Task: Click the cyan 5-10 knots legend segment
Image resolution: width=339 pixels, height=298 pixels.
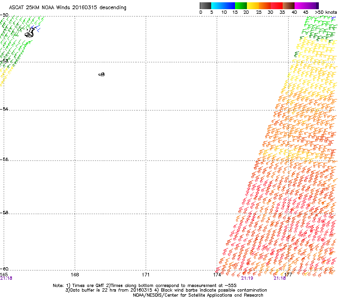Action: 217,6
